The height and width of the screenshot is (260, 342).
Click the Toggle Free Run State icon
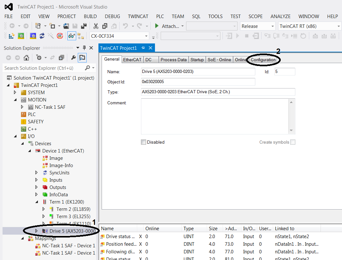pos(60,36)
